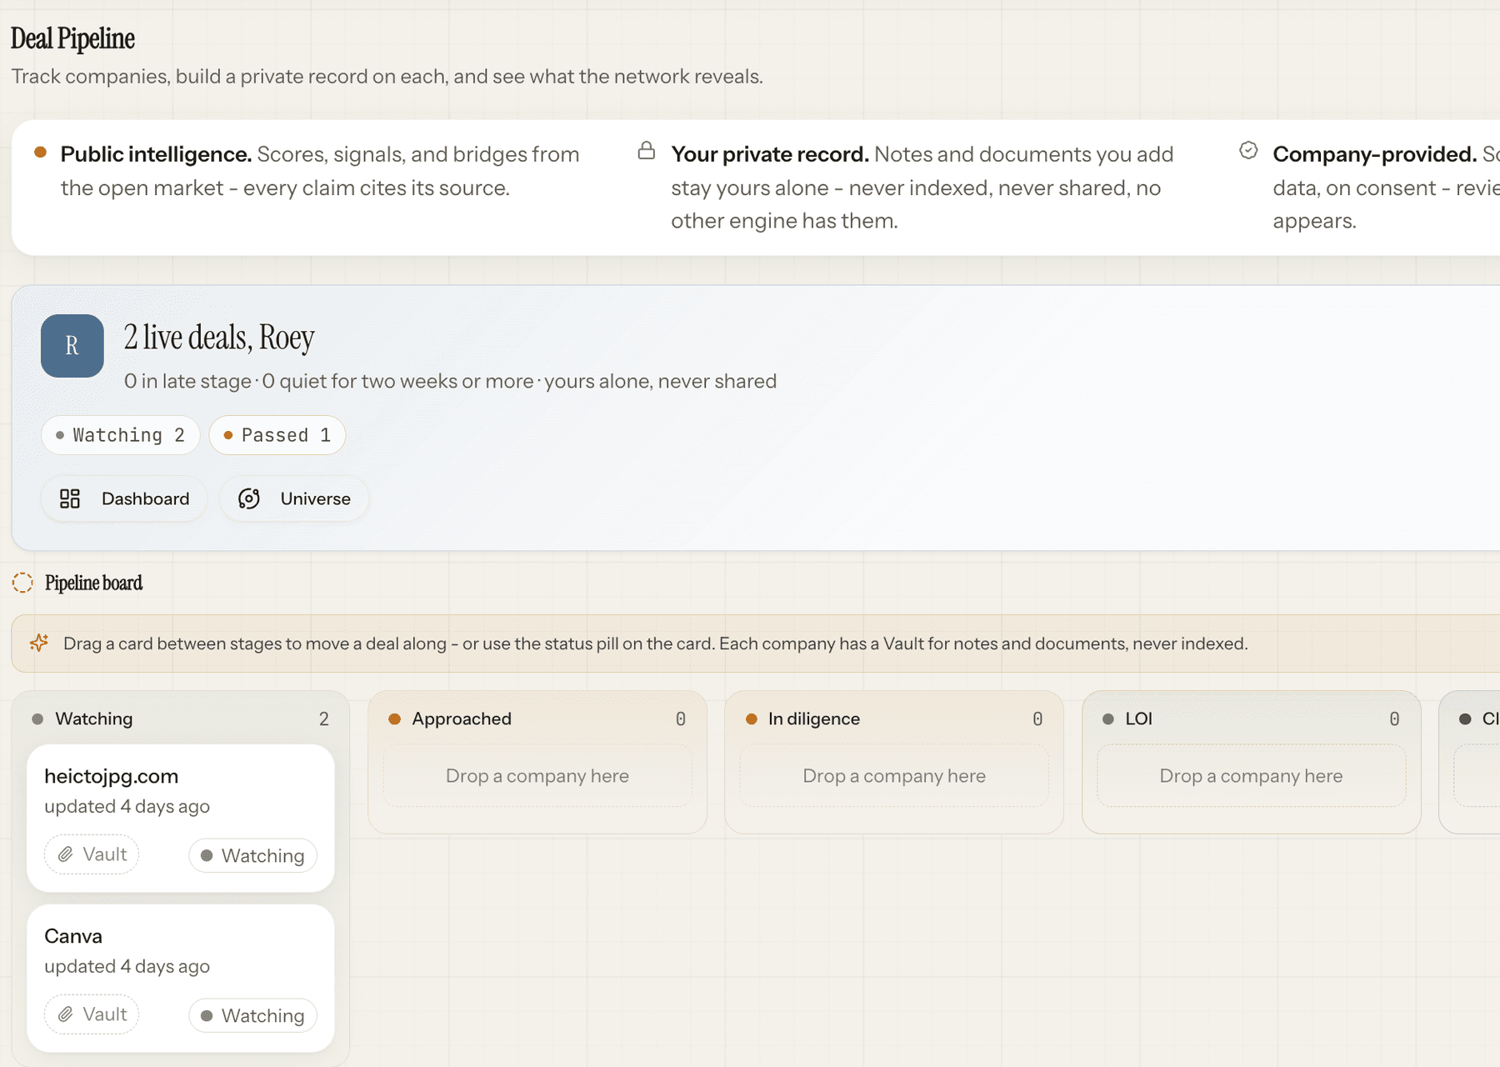Filter by the Passed 1 pill
This screenshot has height=1067, width=1500.
coord(277,435)
